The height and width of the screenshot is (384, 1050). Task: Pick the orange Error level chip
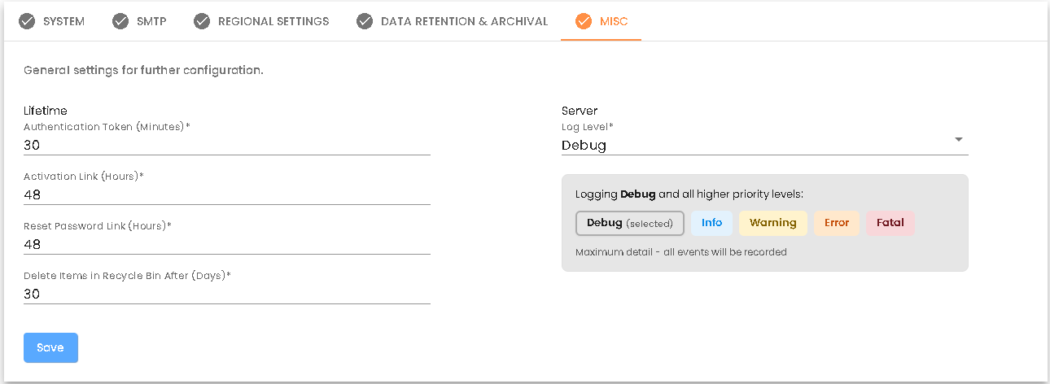[x=836, y=223]
